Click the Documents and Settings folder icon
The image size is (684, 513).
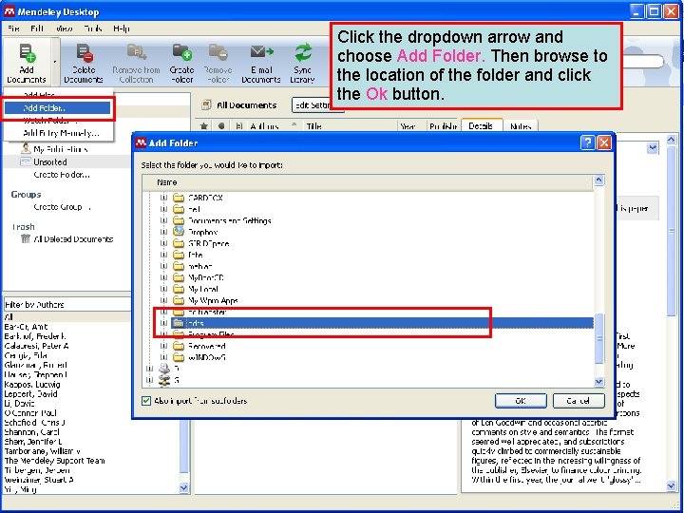pyautogui.click(x=178, y=220)
